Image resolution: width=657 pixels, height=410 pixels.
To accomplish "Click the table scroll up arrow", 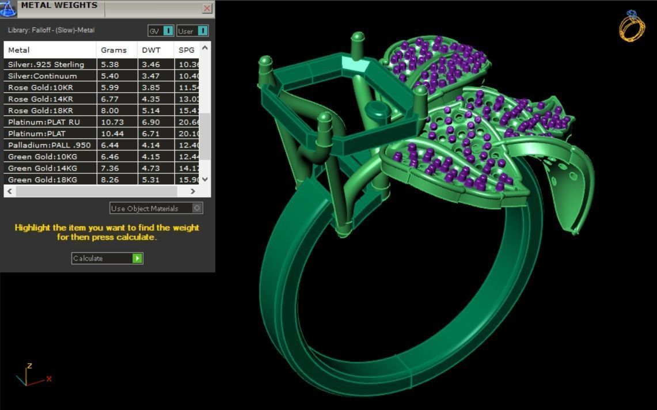I will coord(205,48).
